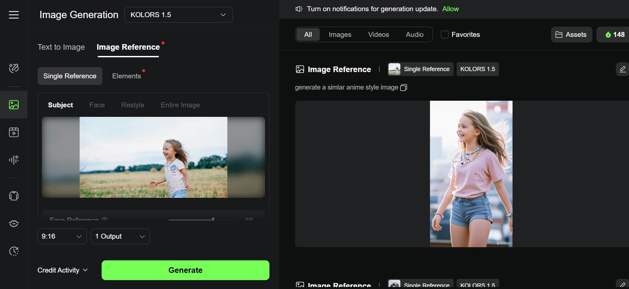Select the Videos filter tab
629x289 pixels.
click(378, 35)
